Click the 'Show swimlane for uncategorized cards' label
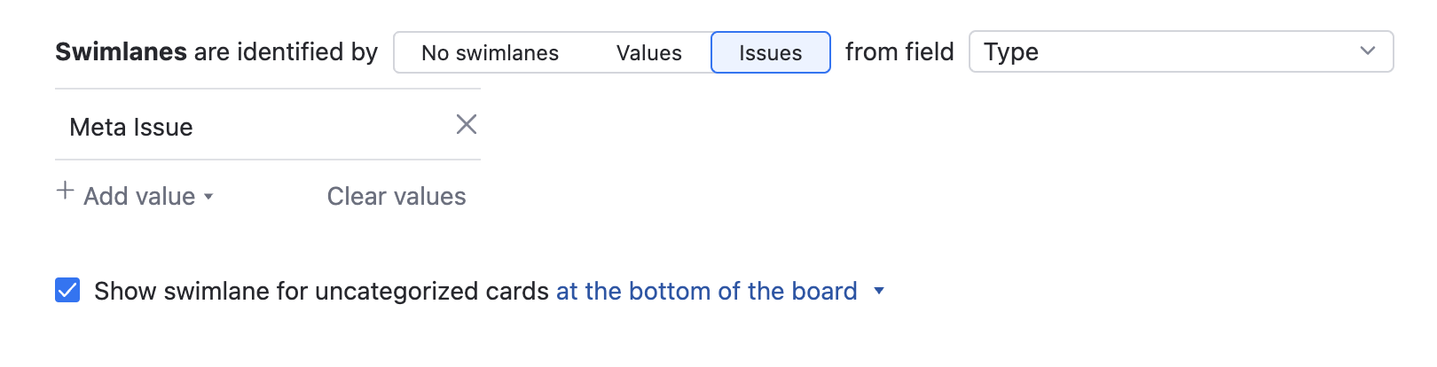 point(321,291)
